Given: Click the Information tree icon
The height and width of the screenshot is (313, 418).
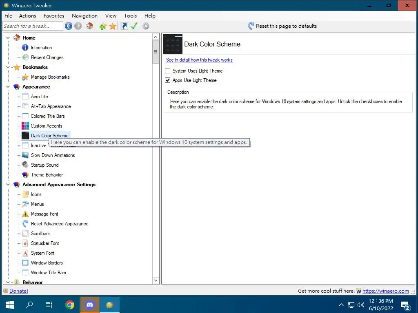Looking at the screenshot, I should click(x=25, y=47).
